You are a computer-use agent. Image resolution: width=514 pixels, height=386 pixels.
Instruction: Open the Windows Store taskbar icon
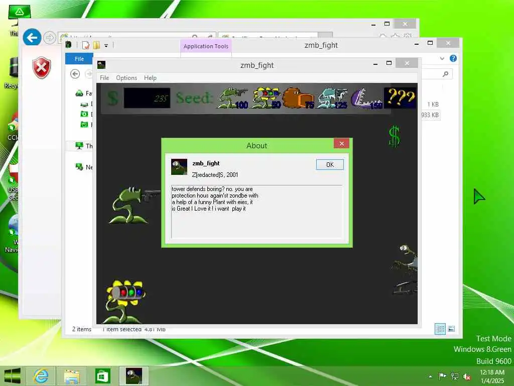pos(102,376)
